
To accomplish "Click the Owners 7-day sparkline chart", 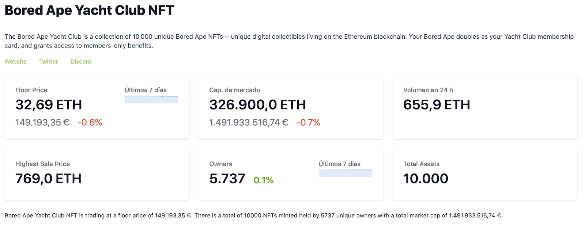I will pos(345,173).
